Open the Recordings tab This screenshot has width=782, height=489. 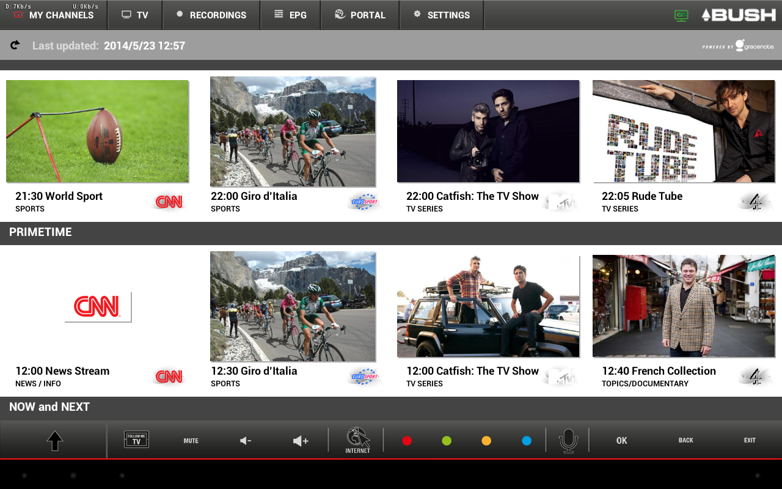(211, 15)
